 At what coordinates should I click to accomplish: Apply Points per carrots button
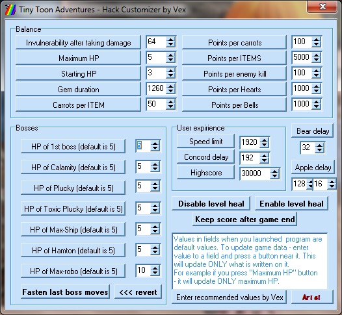[235, 42]
